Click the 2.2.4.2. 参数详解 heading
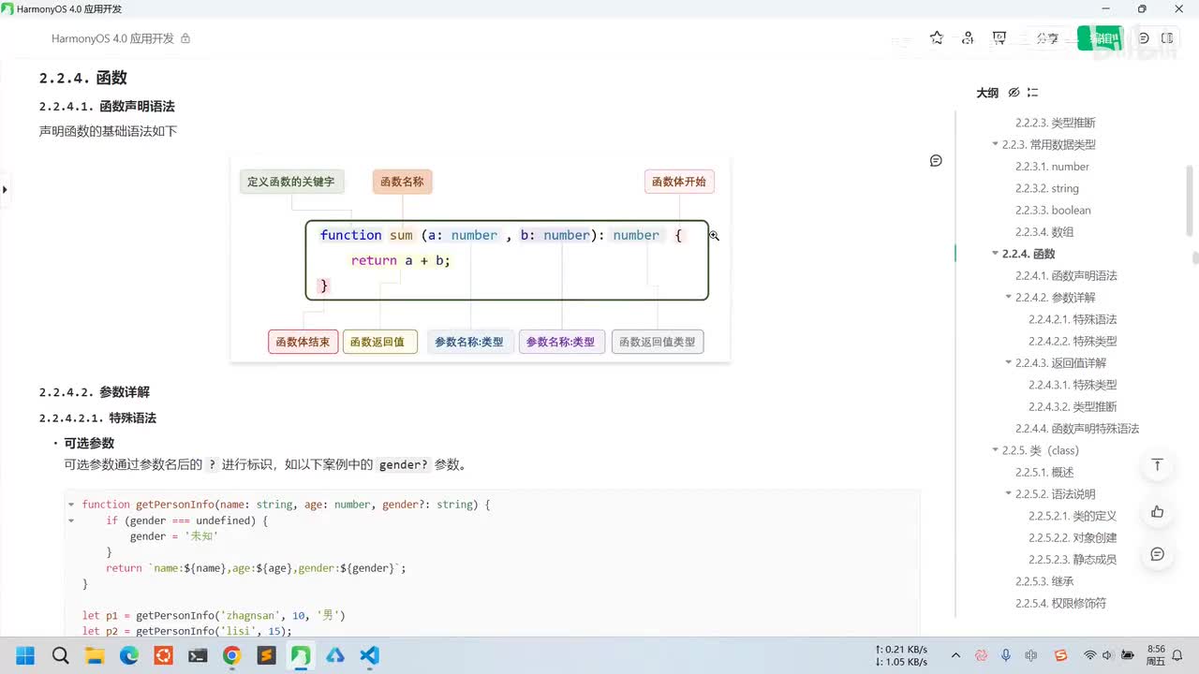 95,392
